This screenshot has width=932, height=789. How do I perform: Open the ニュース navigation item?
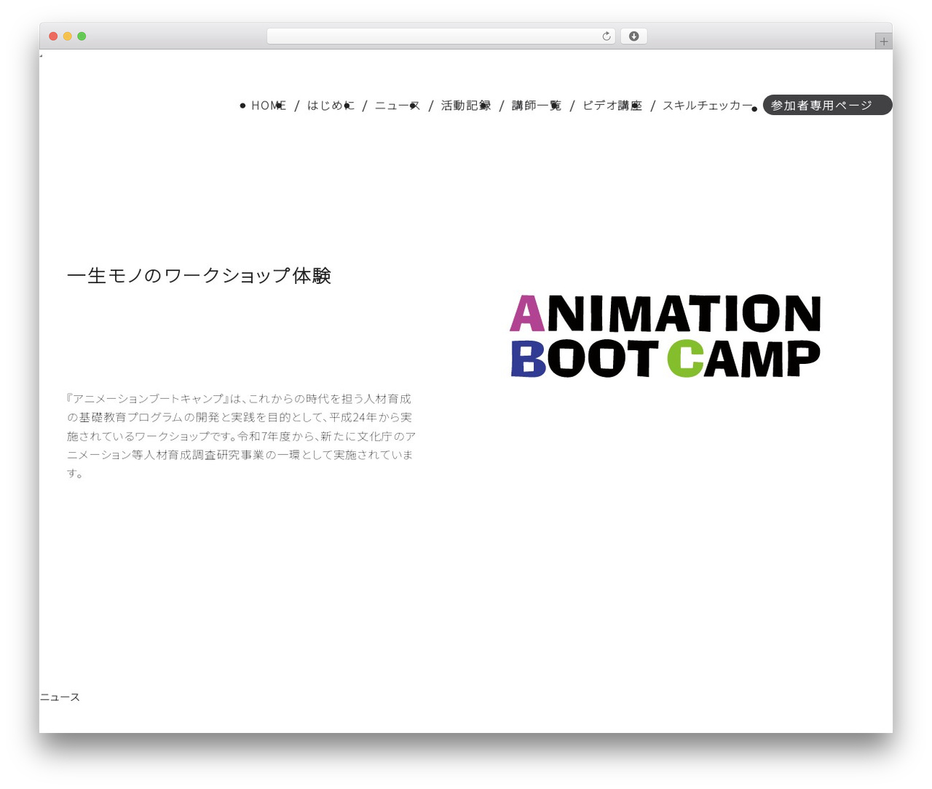[398, 106]
